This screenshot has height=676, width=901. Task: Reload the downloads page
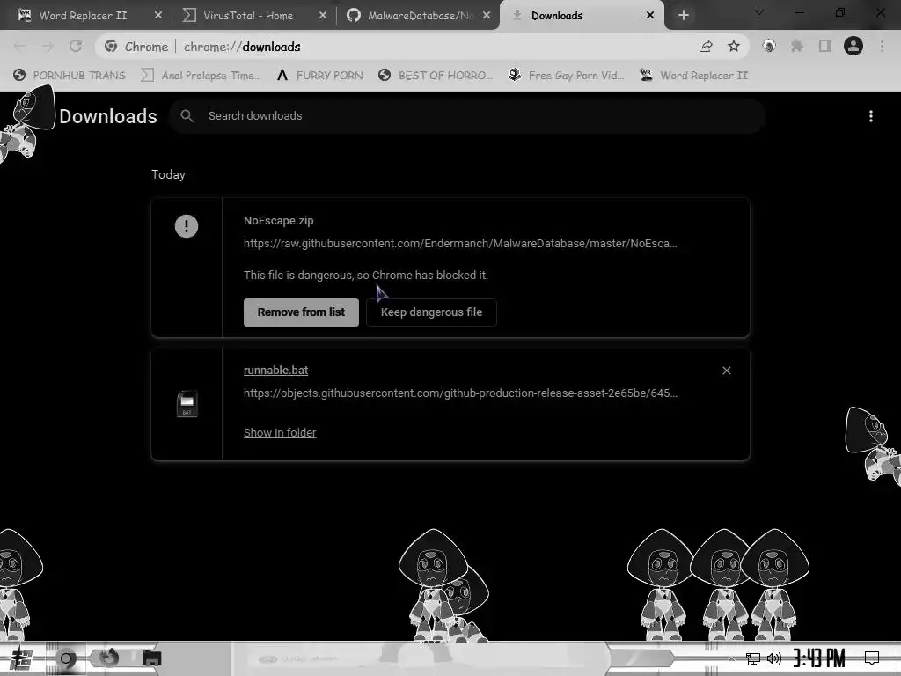[x=76, y=47]
